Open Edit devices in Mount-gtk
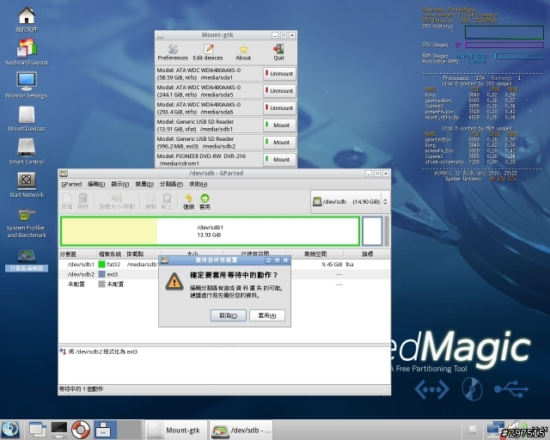The height and width of the screenshot is (440, 550). point(208,52)
